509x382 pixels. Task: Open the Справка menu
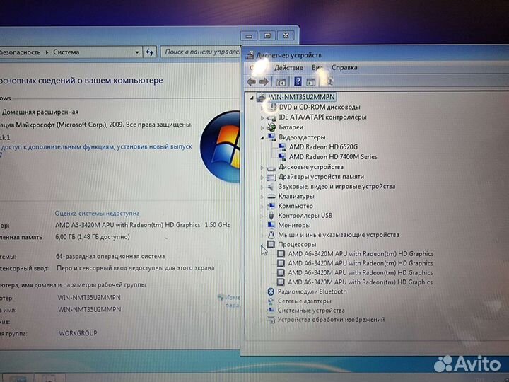point(344,68)
